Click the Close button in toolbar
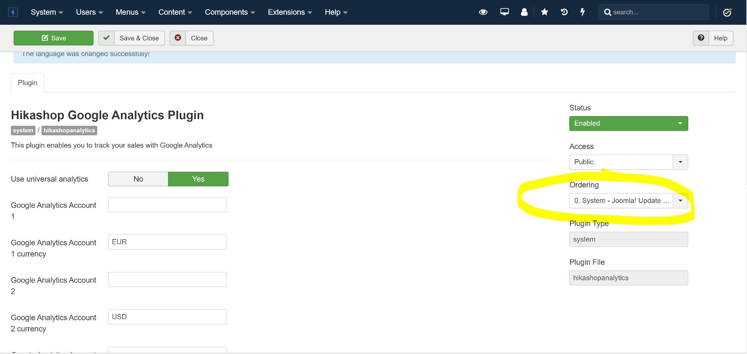Viewport: 747px width, 354px height. pyautogui.click(x=191, y=38)
